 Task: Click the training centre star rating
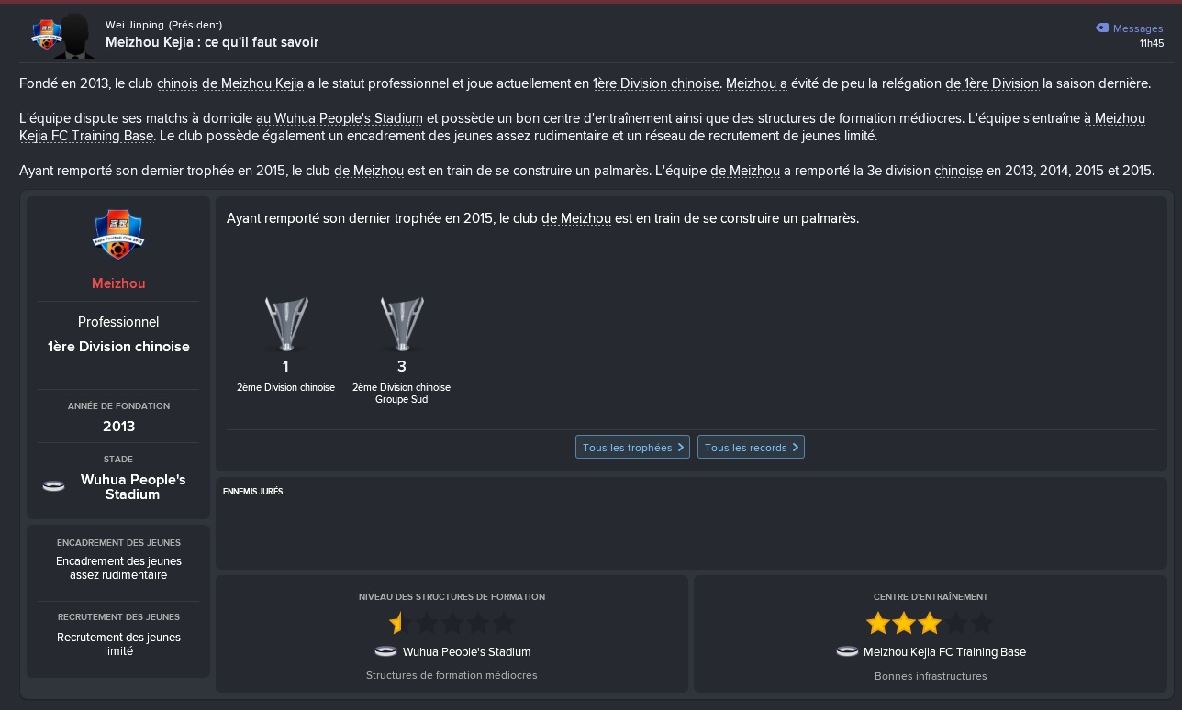coord(930,624)
